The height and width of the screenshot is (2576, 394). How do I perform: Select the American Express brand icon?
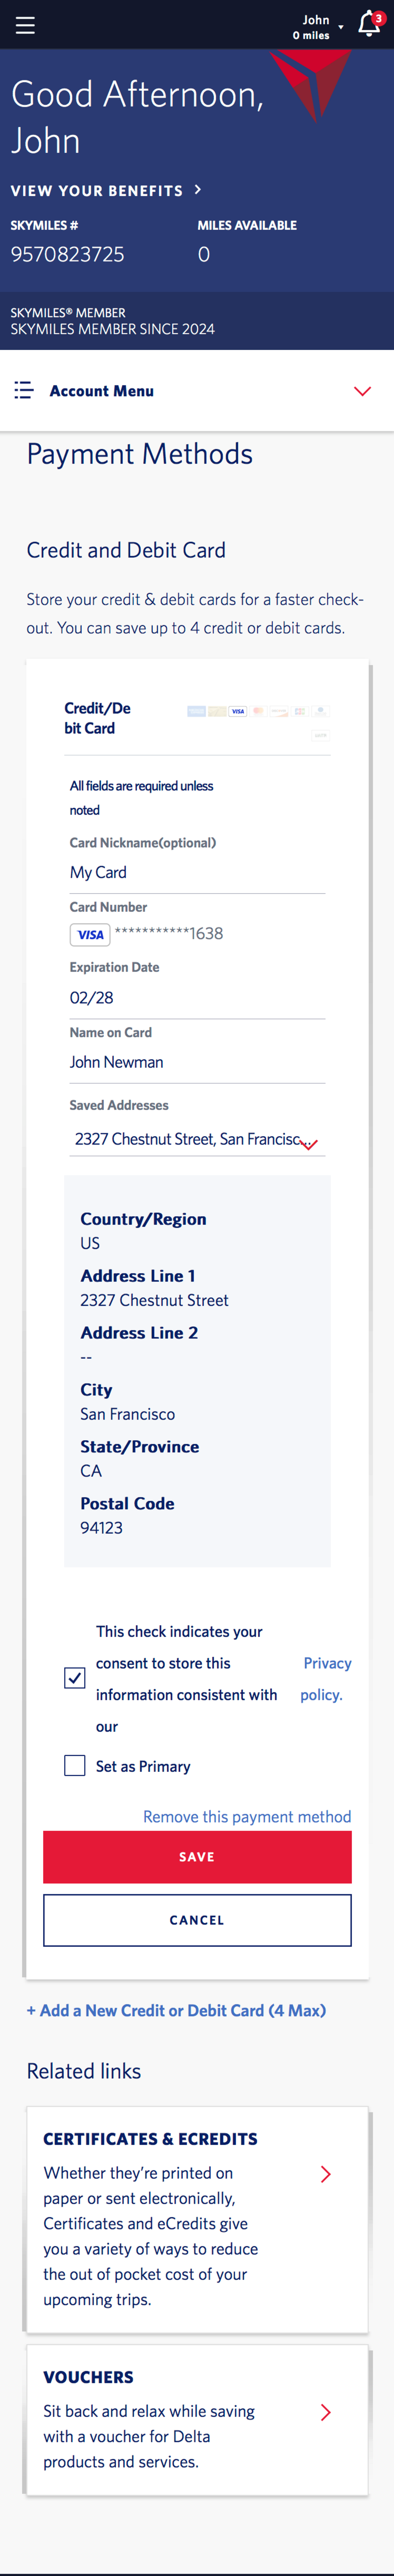pos(197,710)
